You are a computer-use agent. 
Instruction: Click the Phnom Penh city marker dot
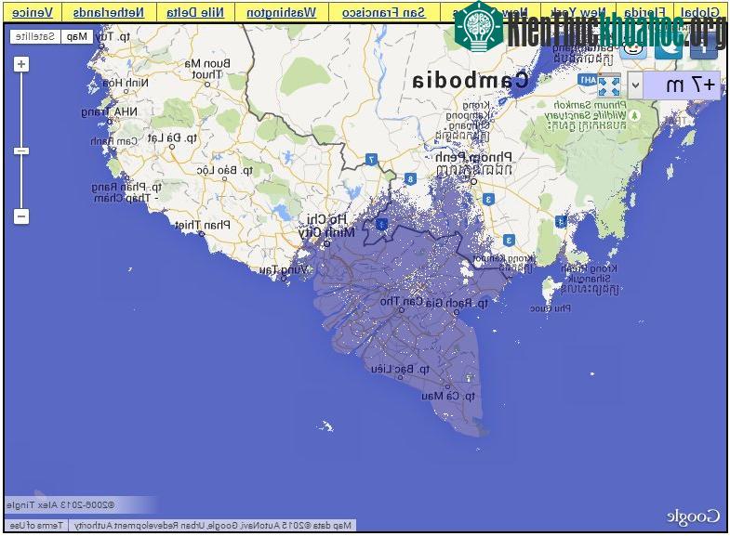coord(473,181)
